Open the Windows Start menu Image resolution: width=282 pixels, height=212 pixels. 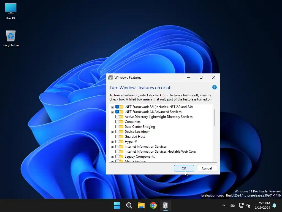tap(117, 205)
